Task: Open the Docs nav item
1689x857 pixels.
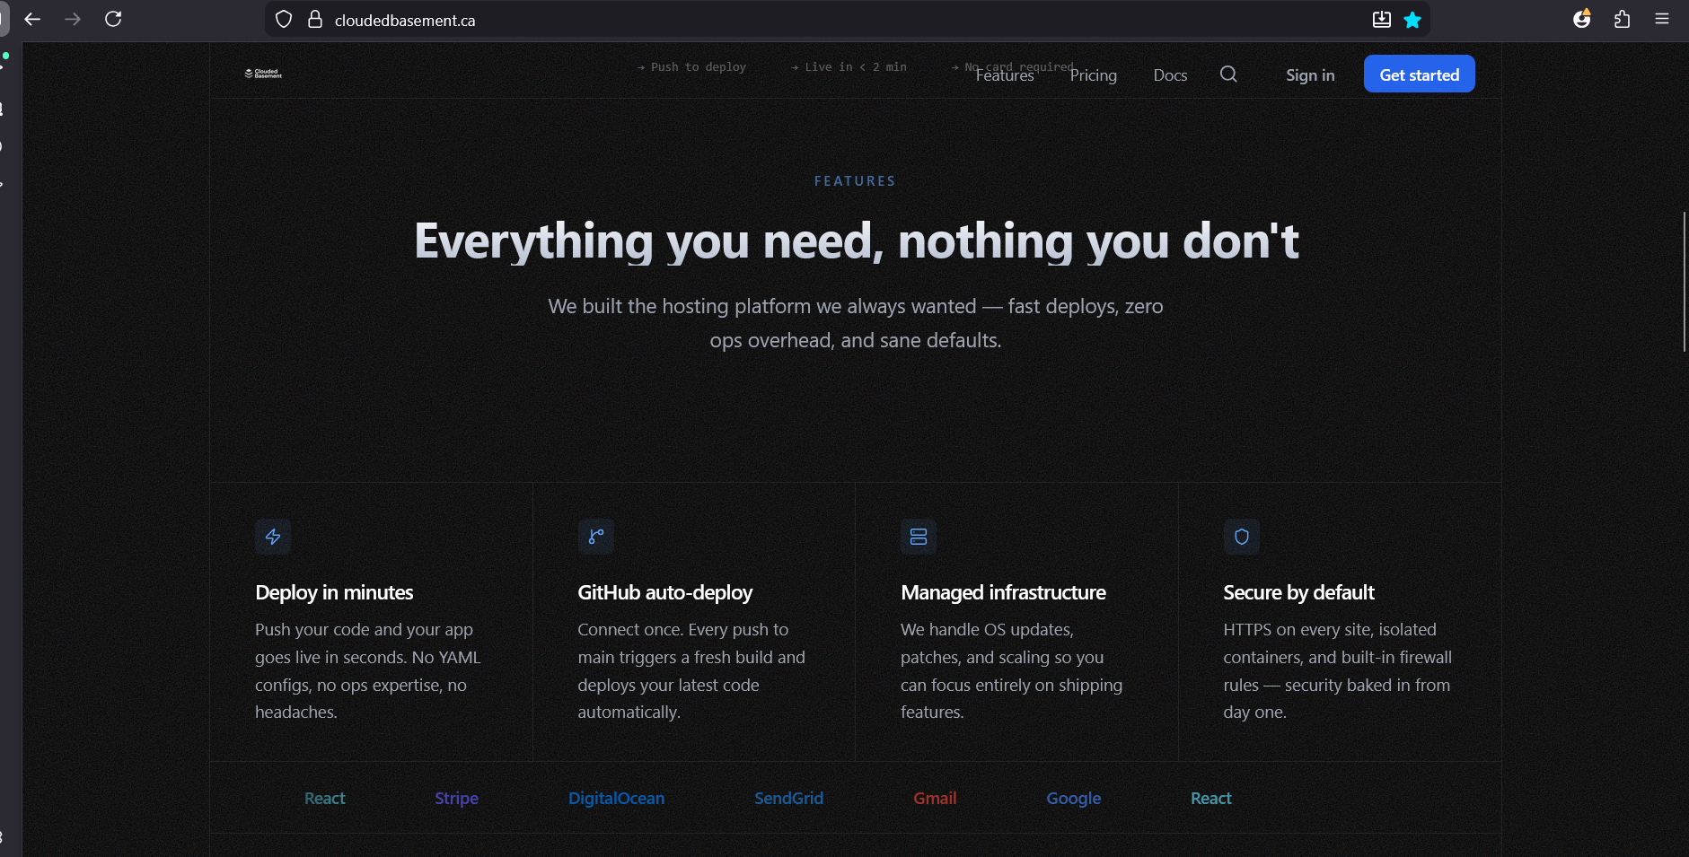Action: click(x=1170, y=75)
